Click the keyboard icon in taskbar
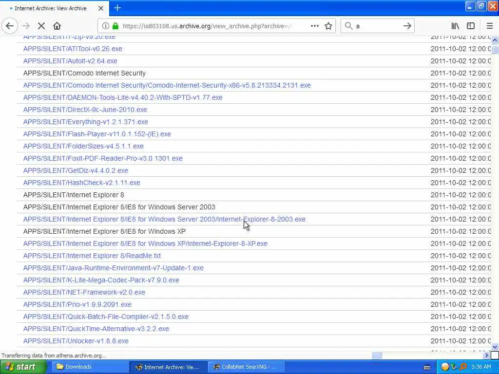Image resolution: width=499 pixels, height=374 pixels. [427, 367]
